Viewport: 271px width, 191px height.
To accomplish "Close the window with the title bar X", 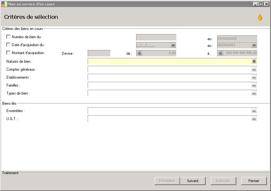I will (267, 4).
